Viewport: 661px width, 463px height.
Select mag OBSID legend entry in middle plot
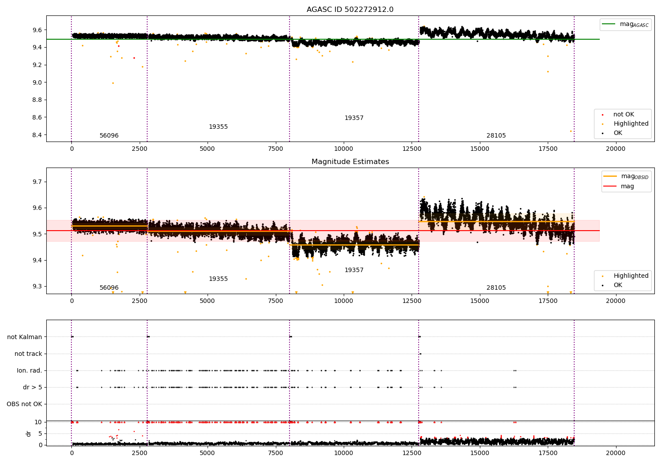(x=626, y=176)
